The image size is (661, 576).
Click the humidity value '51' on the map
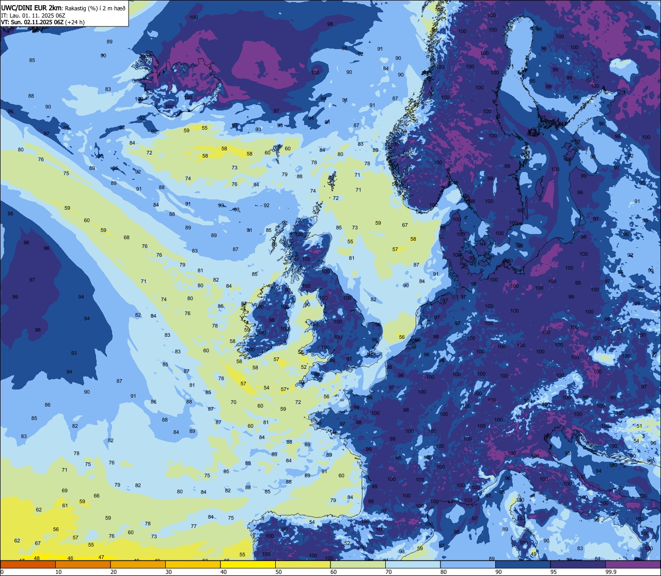(x=639, y=426)
